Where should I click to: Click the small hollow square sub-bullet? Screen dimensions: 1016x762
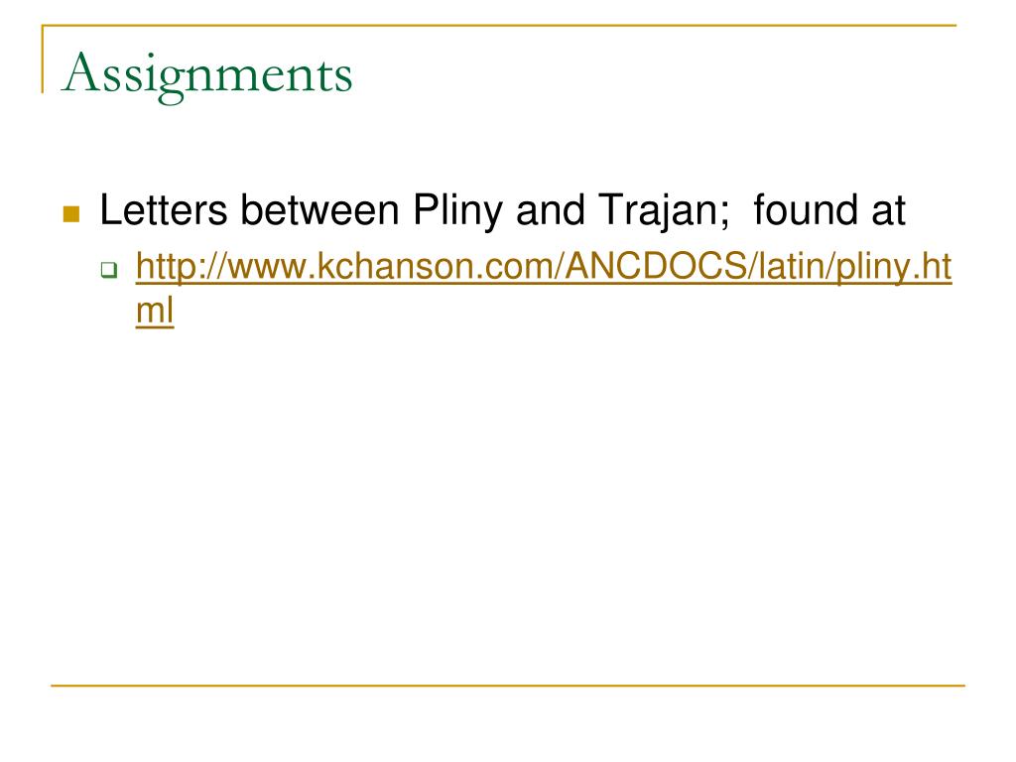(x=109, y=270)
